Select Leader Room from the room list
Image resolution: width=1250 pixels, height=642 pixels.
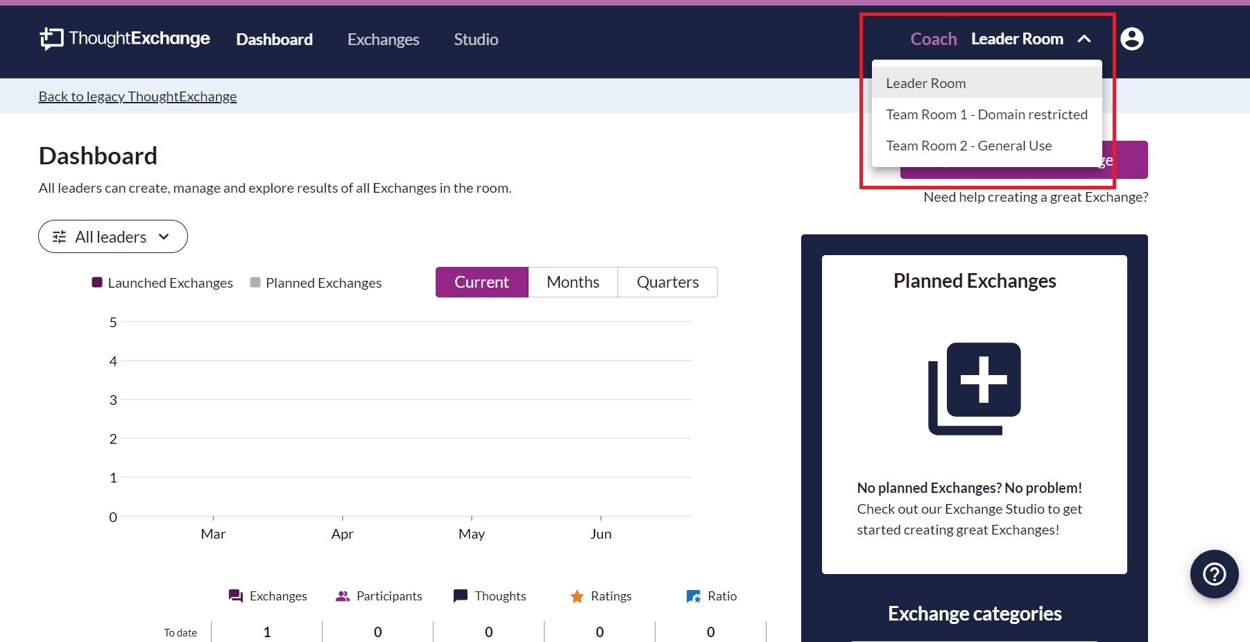987,83
